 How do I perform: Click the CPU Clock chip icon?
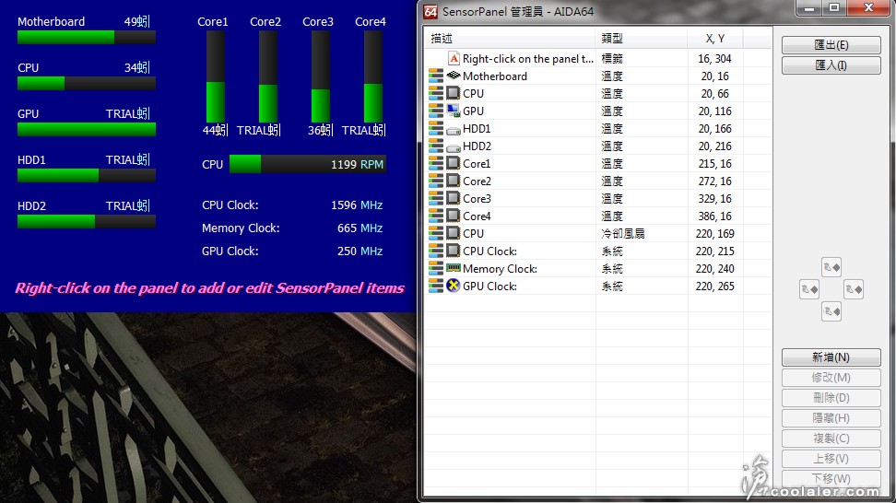[454, 251]
